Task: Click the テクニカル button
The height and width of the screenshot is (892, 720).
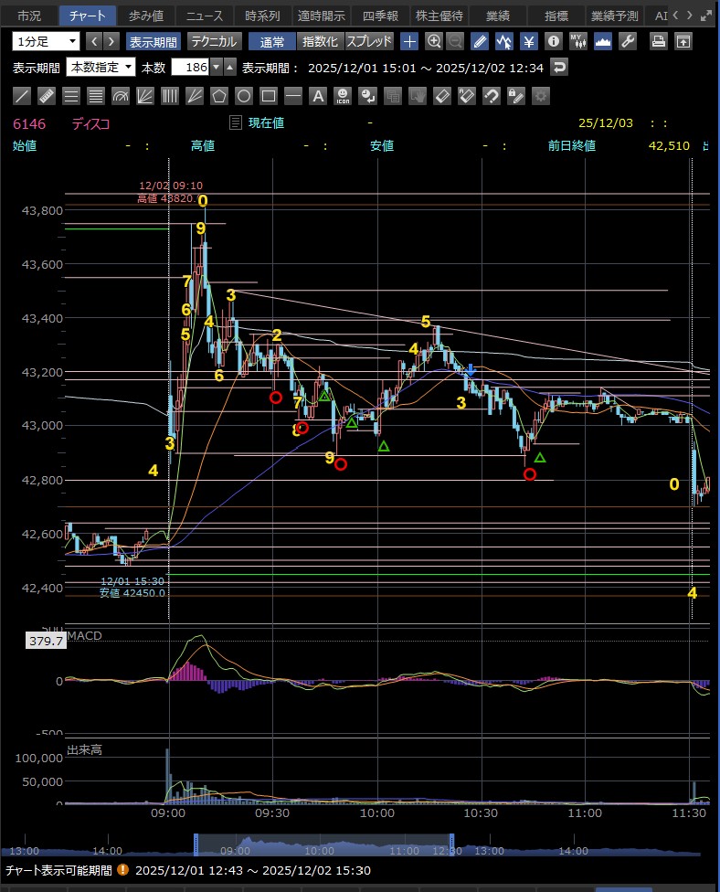Action: coord(214,41)
